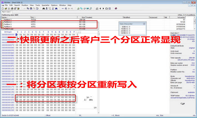Click the Go to offset arrow icon
Screen dimensions: 197x118
tap(62, 8)
